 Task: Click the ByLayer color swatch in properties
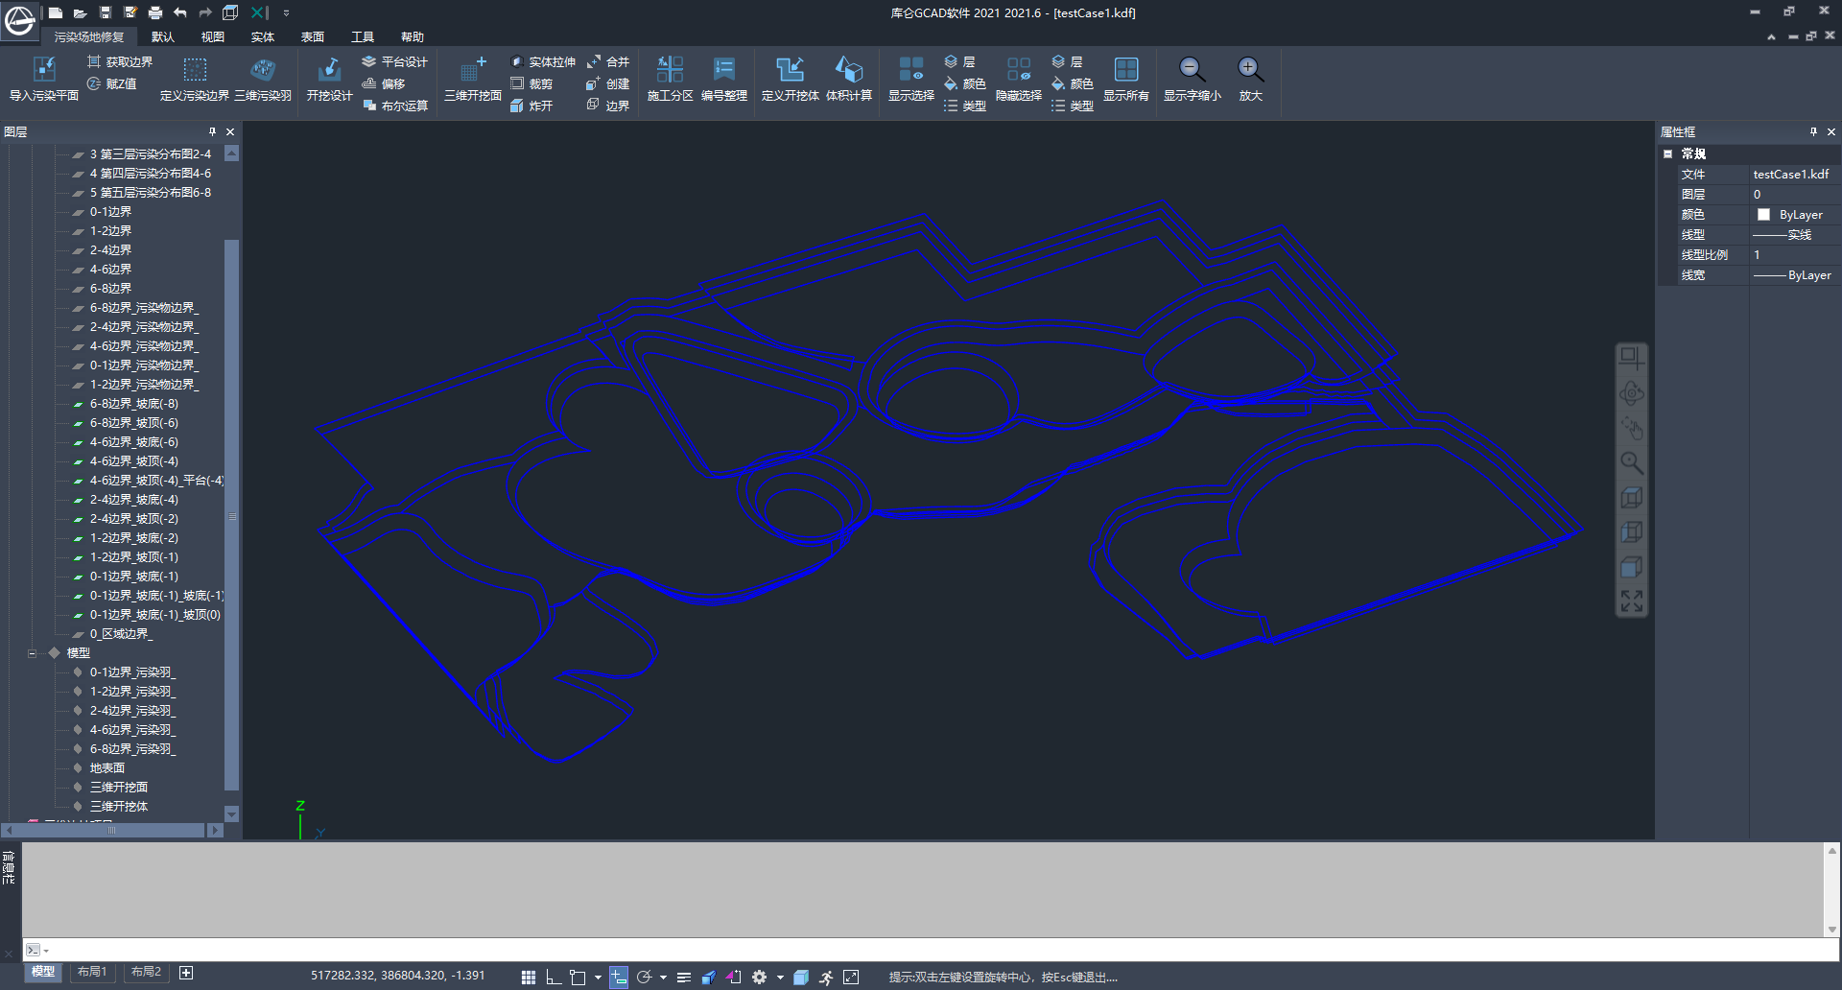[x=1763, y=215]
